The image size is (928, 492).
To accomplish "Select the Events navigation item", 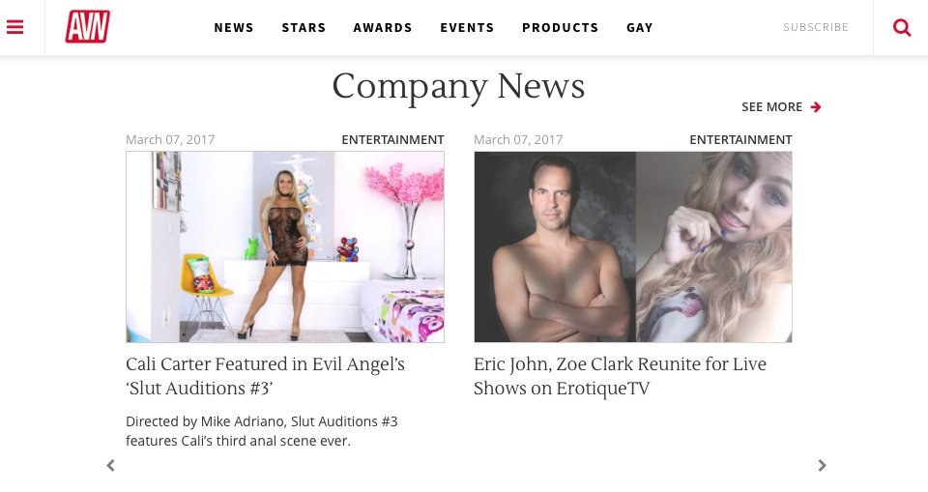I will click(467, 28).
